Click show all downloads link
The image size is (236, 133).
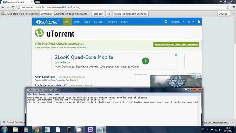[x=215, y=122]
